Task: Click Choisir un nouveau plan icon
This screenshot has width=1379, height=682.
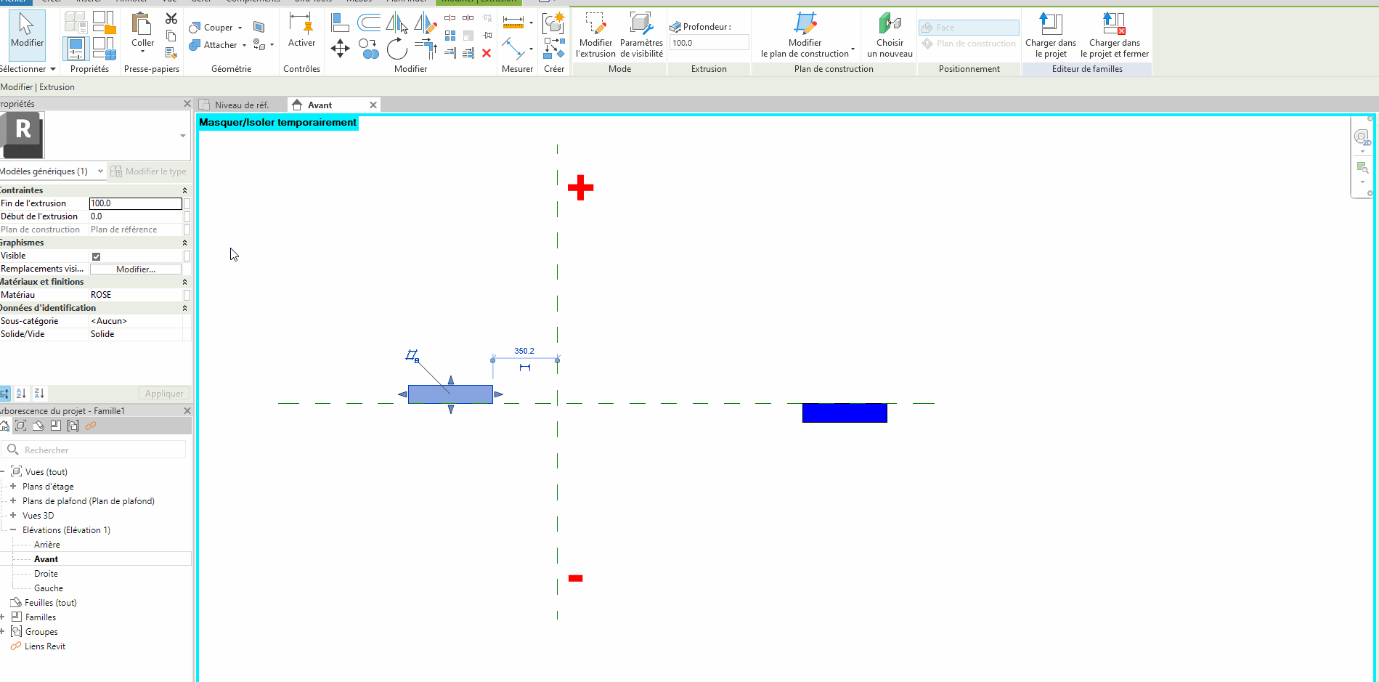Action: click(x=890, y=25)
